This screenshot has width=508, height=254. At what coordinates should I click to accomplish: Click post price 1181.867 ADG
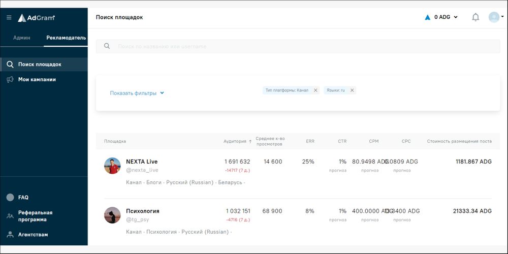pos(473,162)
